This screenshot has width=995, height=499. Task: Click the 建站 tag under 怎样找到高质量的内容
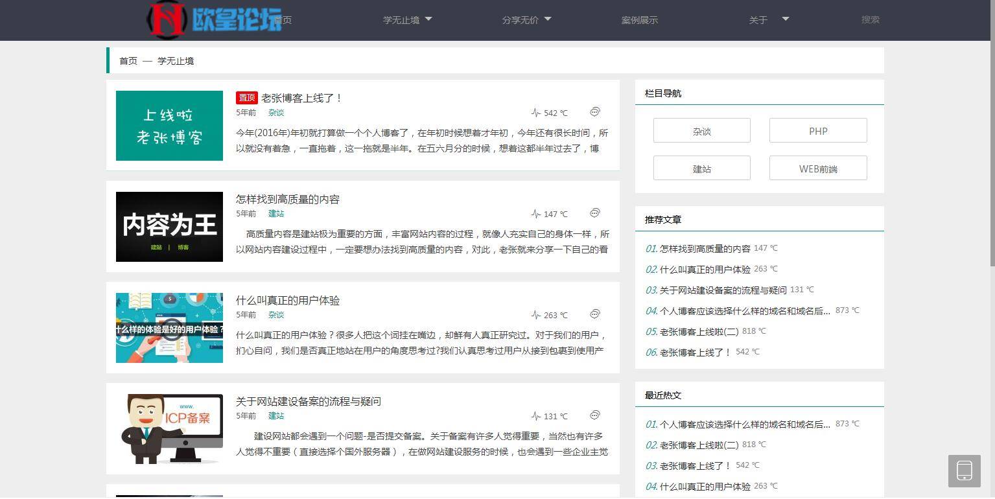(x=275, y=213)
